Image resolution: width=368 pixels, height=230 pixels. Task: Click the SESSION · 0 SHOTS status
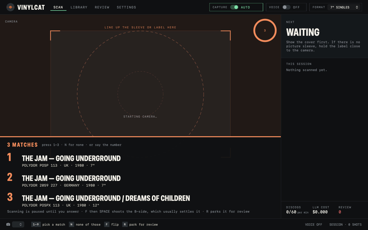tap(346, 225)
